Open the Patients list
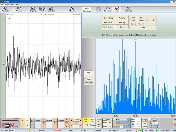The image size is (176, 132). coord(5,9)
